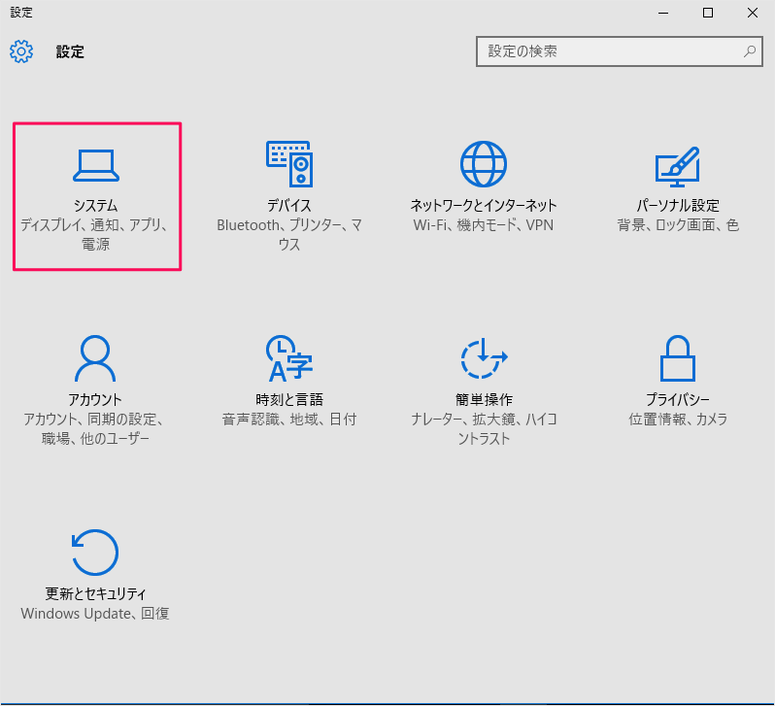Open Update and Security via the circular arrow icon
Image resolution: width=775 pixels, height=706 pixels.
(x=96, y=553)
